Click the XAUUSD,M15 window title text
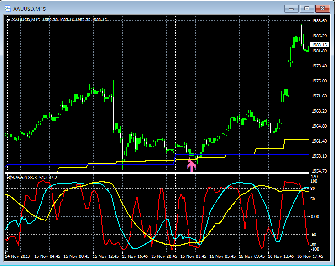335x266 pixels. point(30,9)
